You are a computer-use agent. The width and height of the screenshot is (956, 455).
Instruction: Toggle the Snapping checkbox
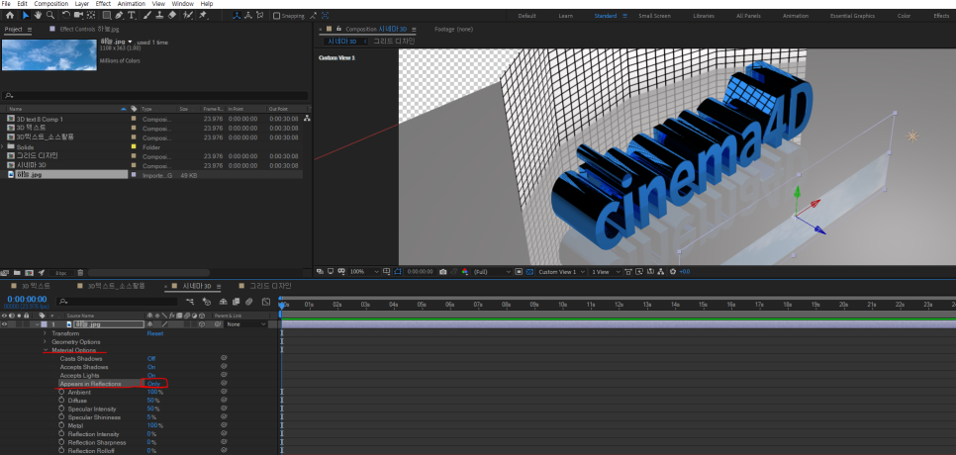pyautogui.click(x=277, y=16)
